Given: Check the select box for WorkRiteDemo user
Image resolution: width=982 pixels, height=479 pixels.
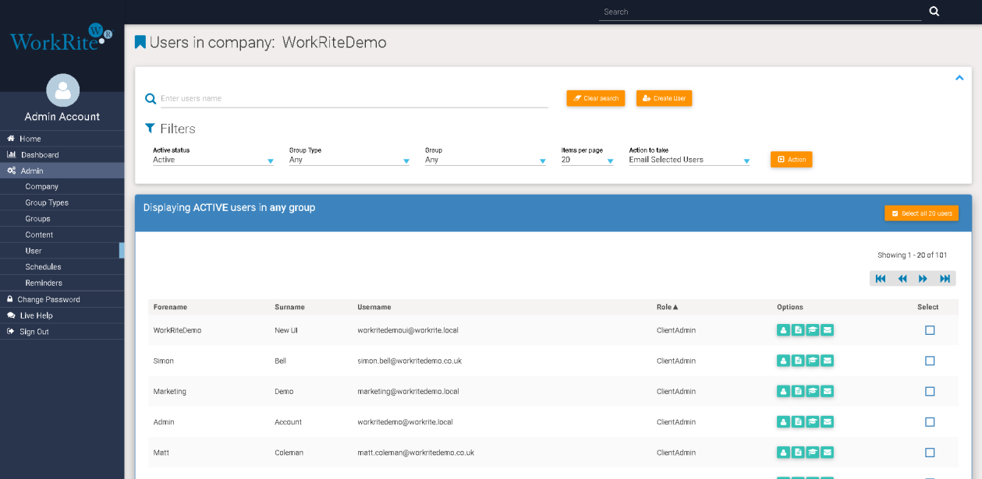Looking at the screenshot, I should click(930, 330).
